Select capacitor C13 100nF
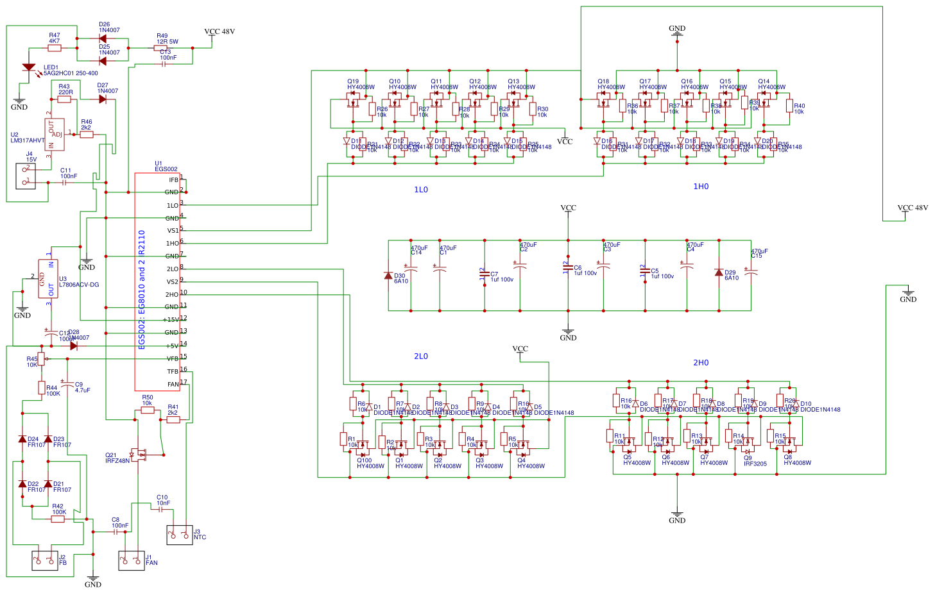Image resolution: width=935 pixels, height=595 pixels. tap(164, 64)
